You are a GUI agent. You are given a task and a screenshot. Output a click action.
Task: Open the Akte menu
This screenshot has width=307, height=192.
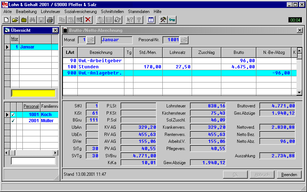[x=8, y=12]
